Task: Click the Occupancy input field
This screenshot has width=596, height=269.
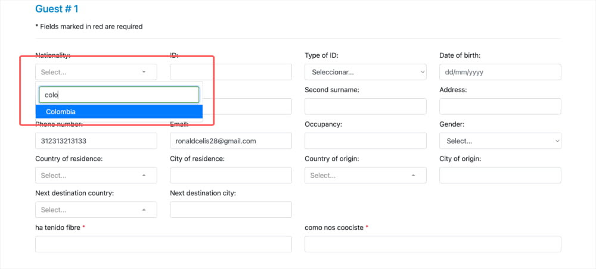Action: coord(365,141)
